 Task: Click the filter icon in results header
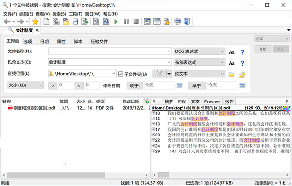146,101
